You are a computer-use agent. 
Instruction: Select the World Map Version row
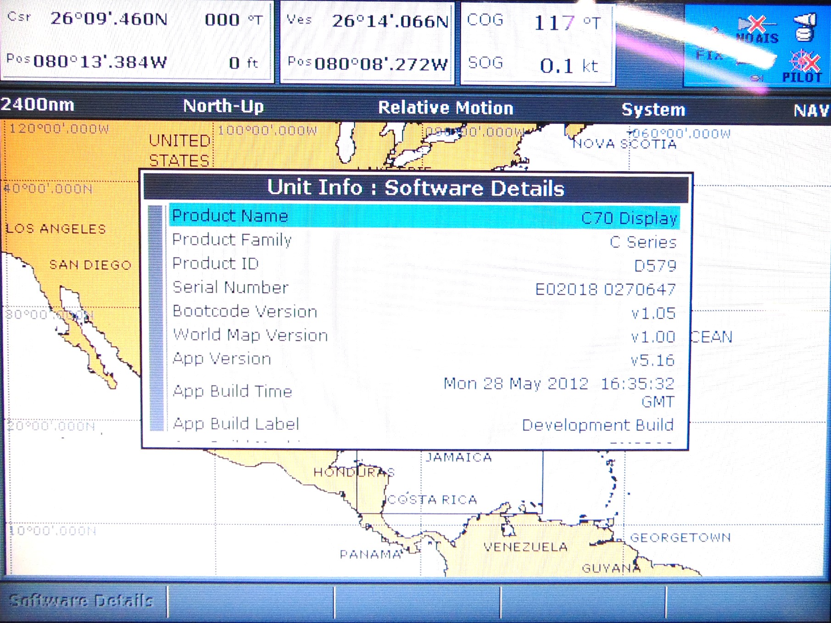[x=424, y=336]
